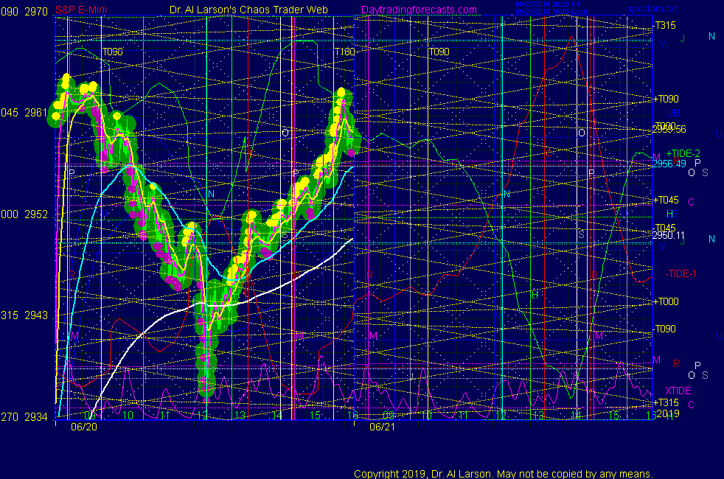Image resolution: width=724 pixels, height=479 pixels.
Task: Click the red "S&P E-Mini" chart title
Action: 81,10
